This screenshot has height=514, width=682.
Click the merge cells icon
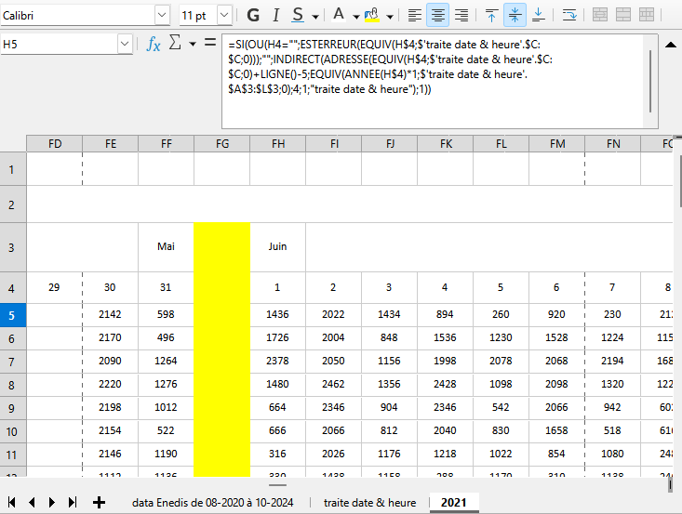623,15
